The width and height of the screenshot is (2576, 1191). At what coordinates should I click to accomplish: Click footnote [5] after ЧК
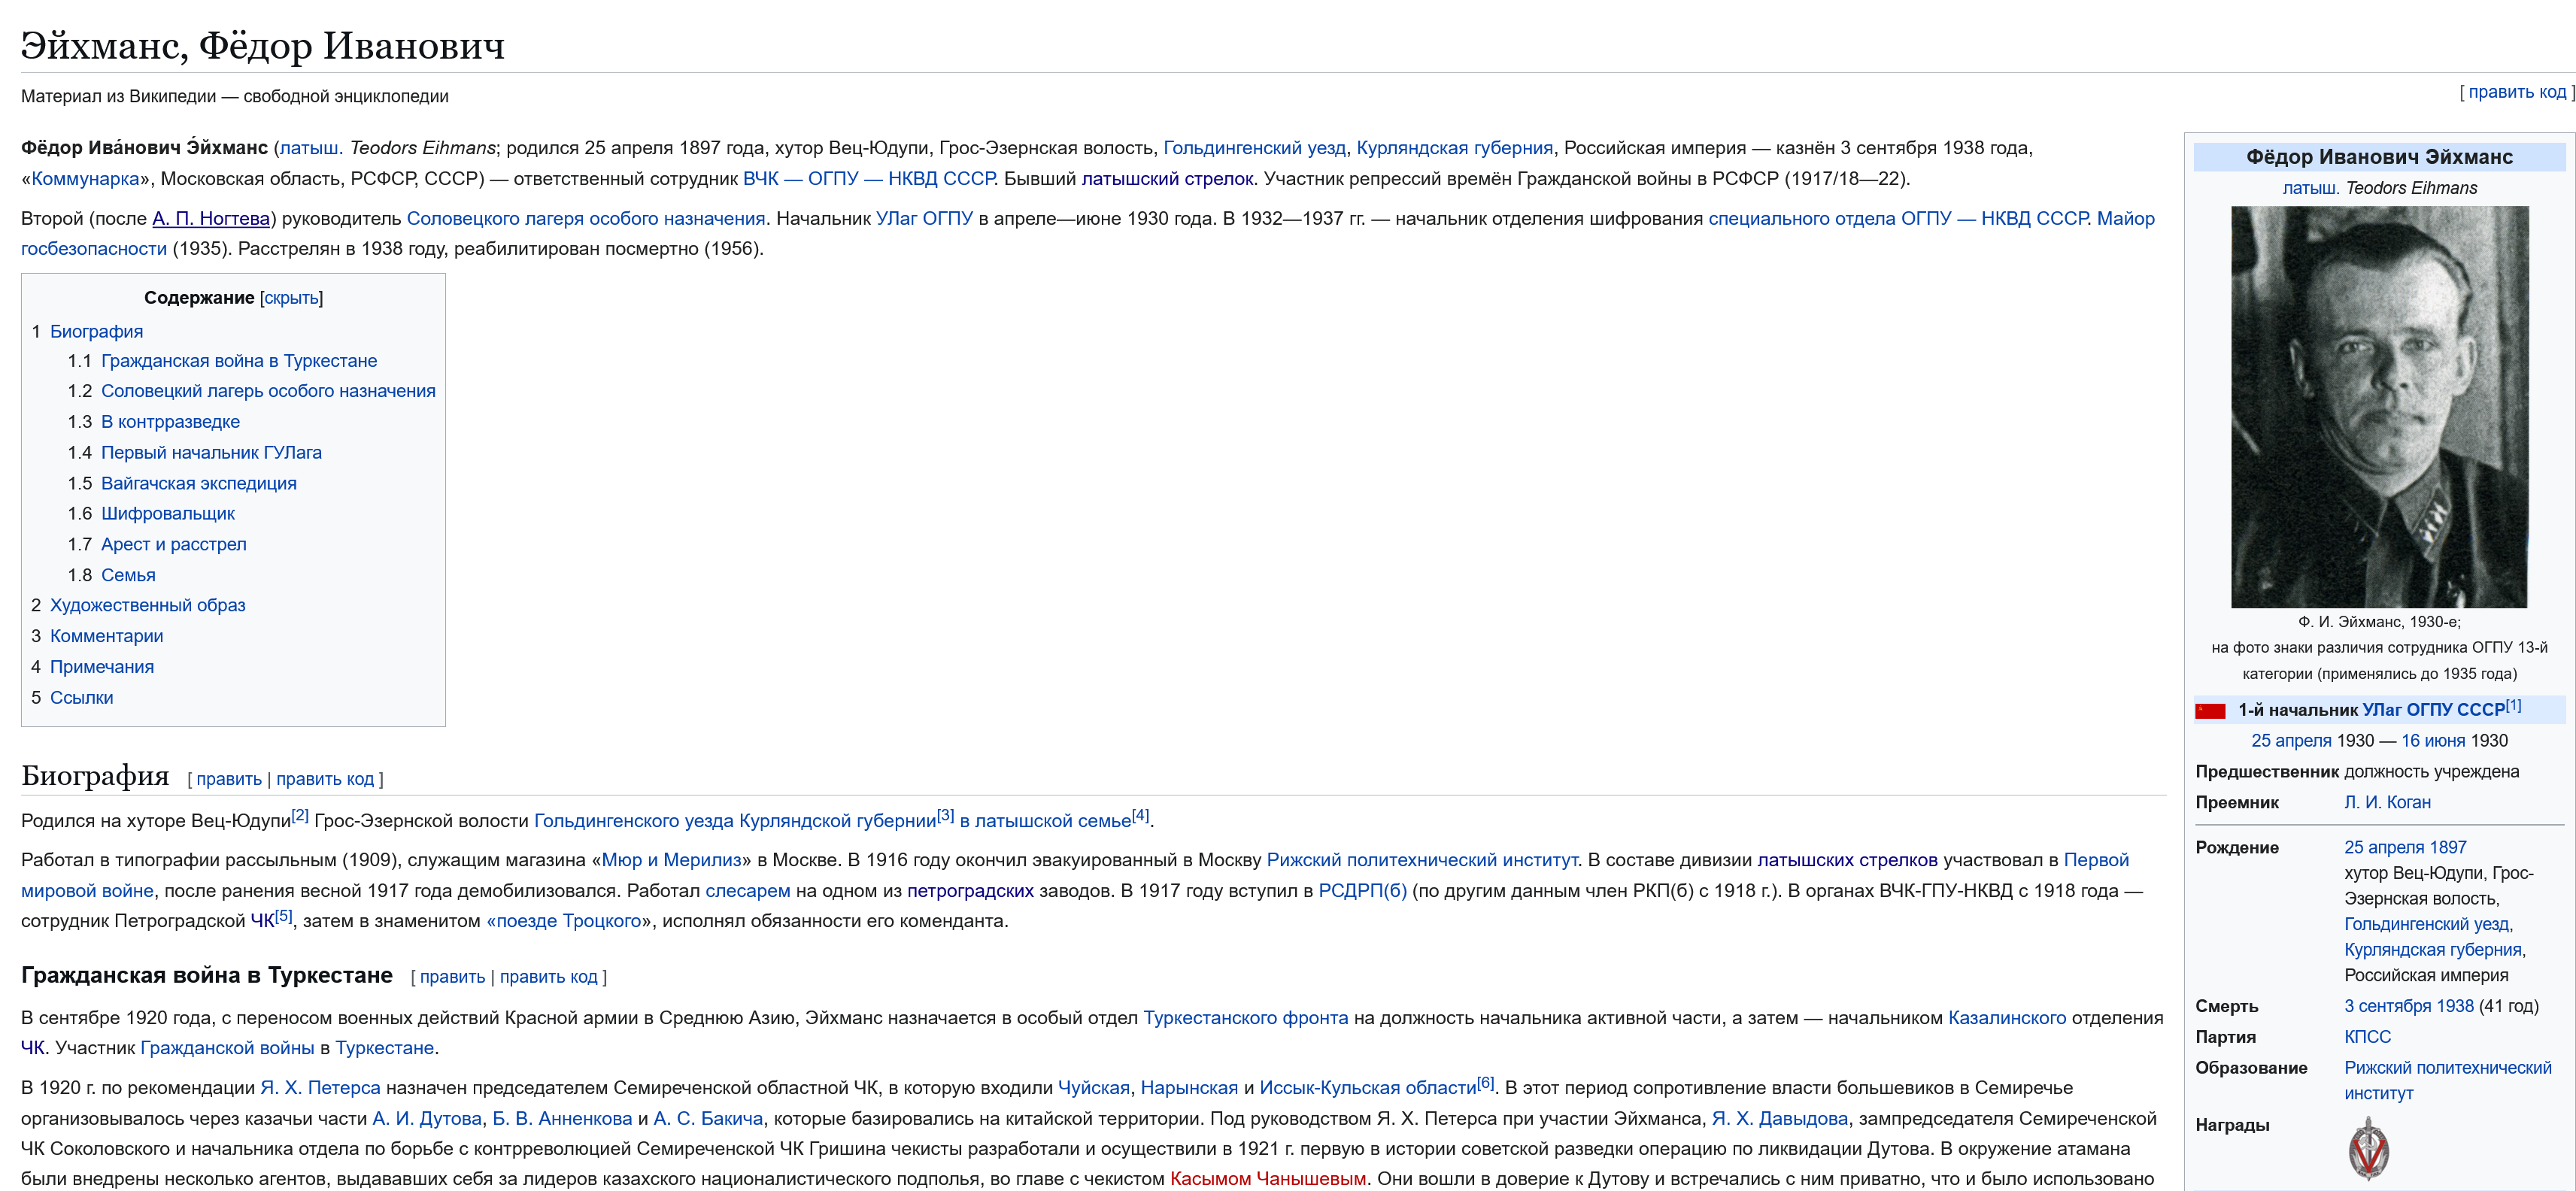(284, 916)
